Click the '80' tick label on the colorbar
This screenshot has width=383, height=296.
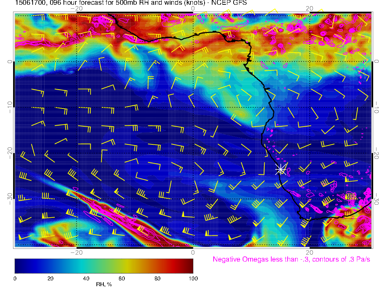[x=157, y=279]
